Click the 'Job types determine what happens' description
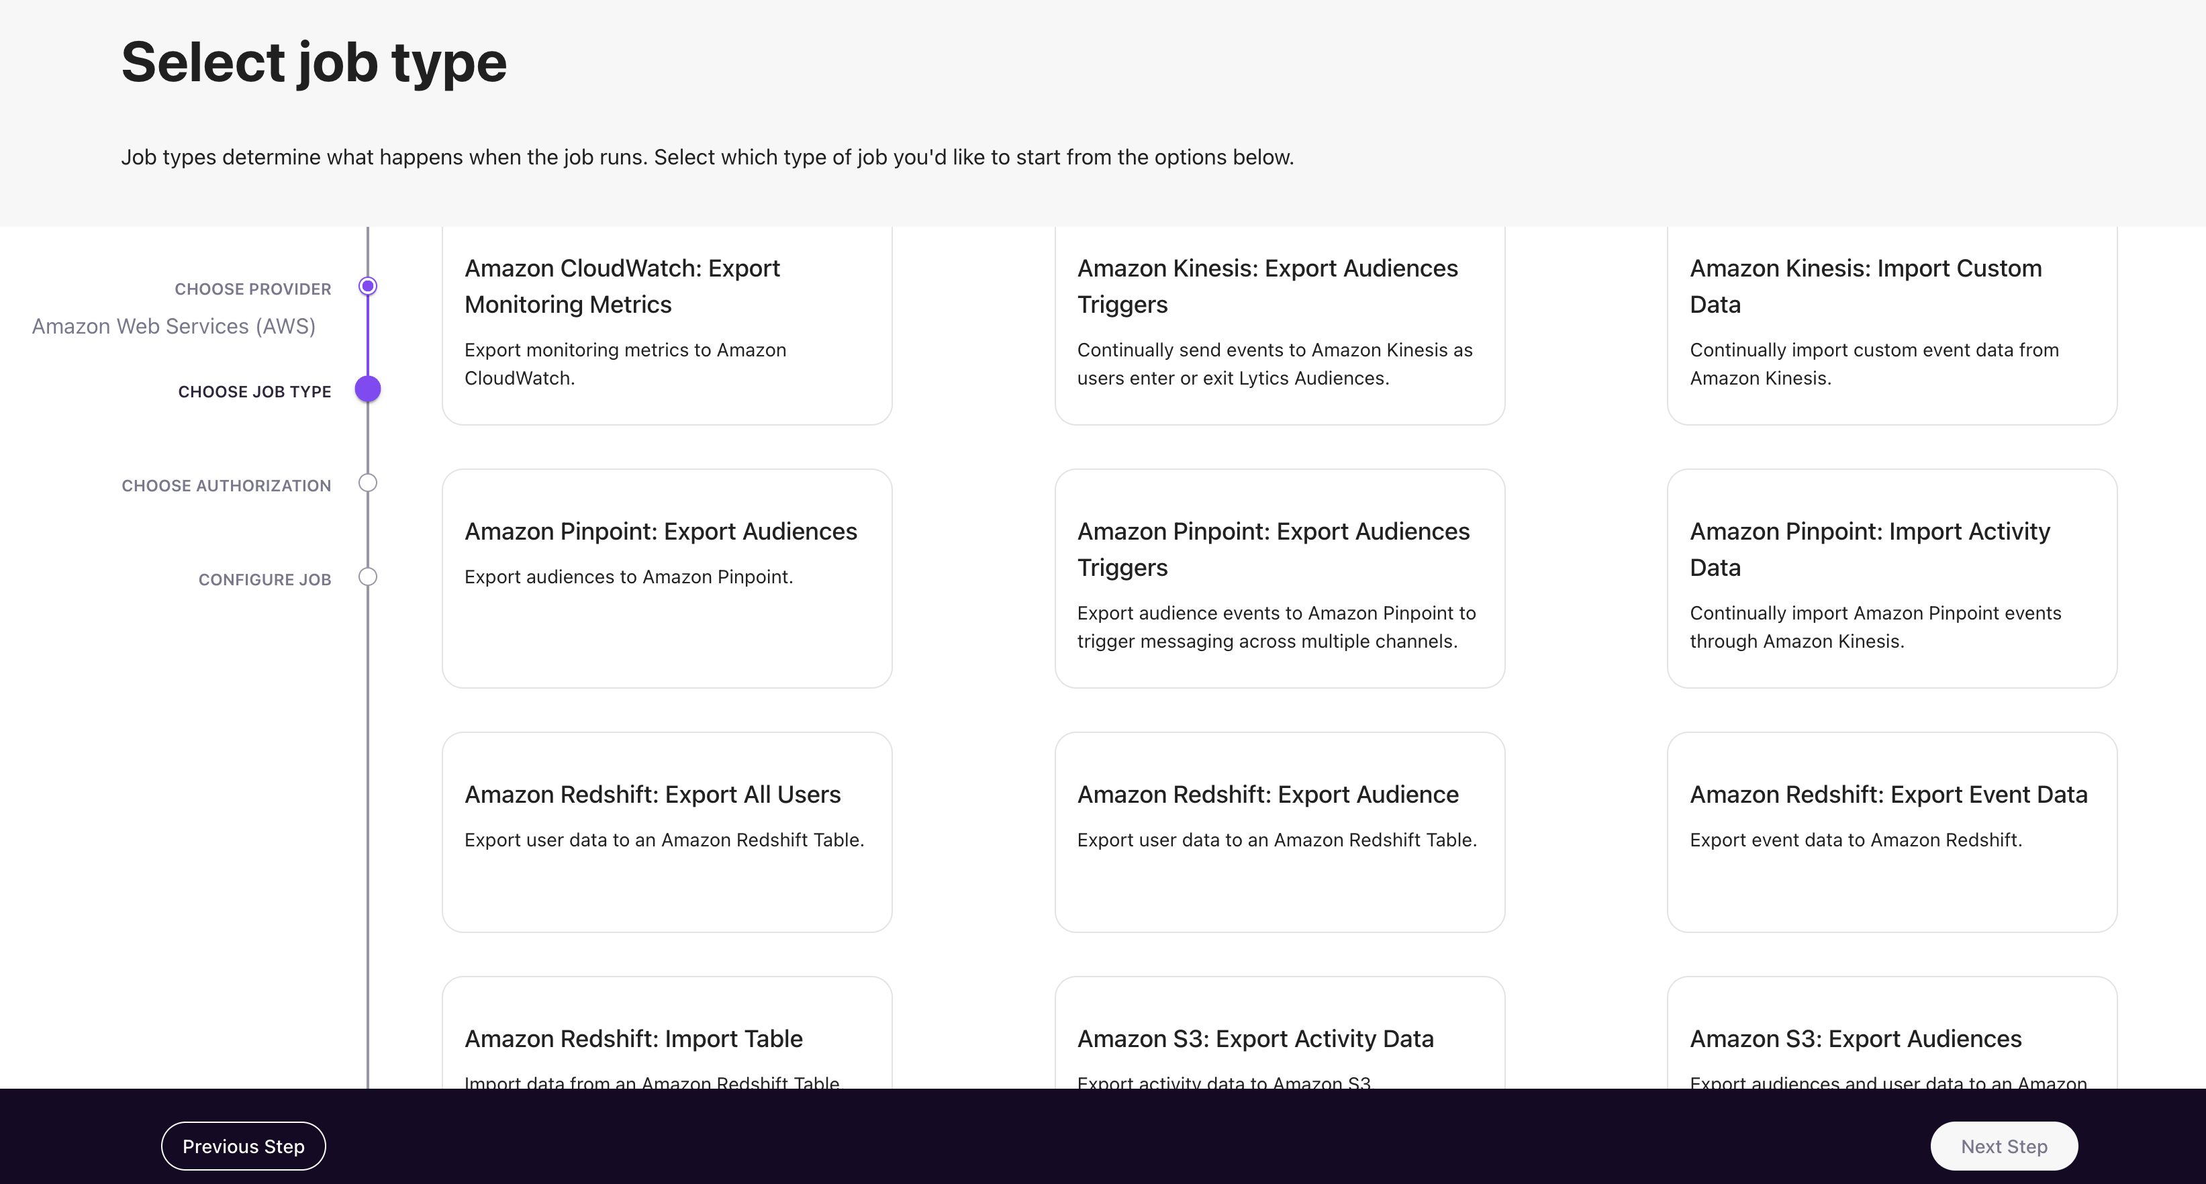 click(x=708, y=158)
